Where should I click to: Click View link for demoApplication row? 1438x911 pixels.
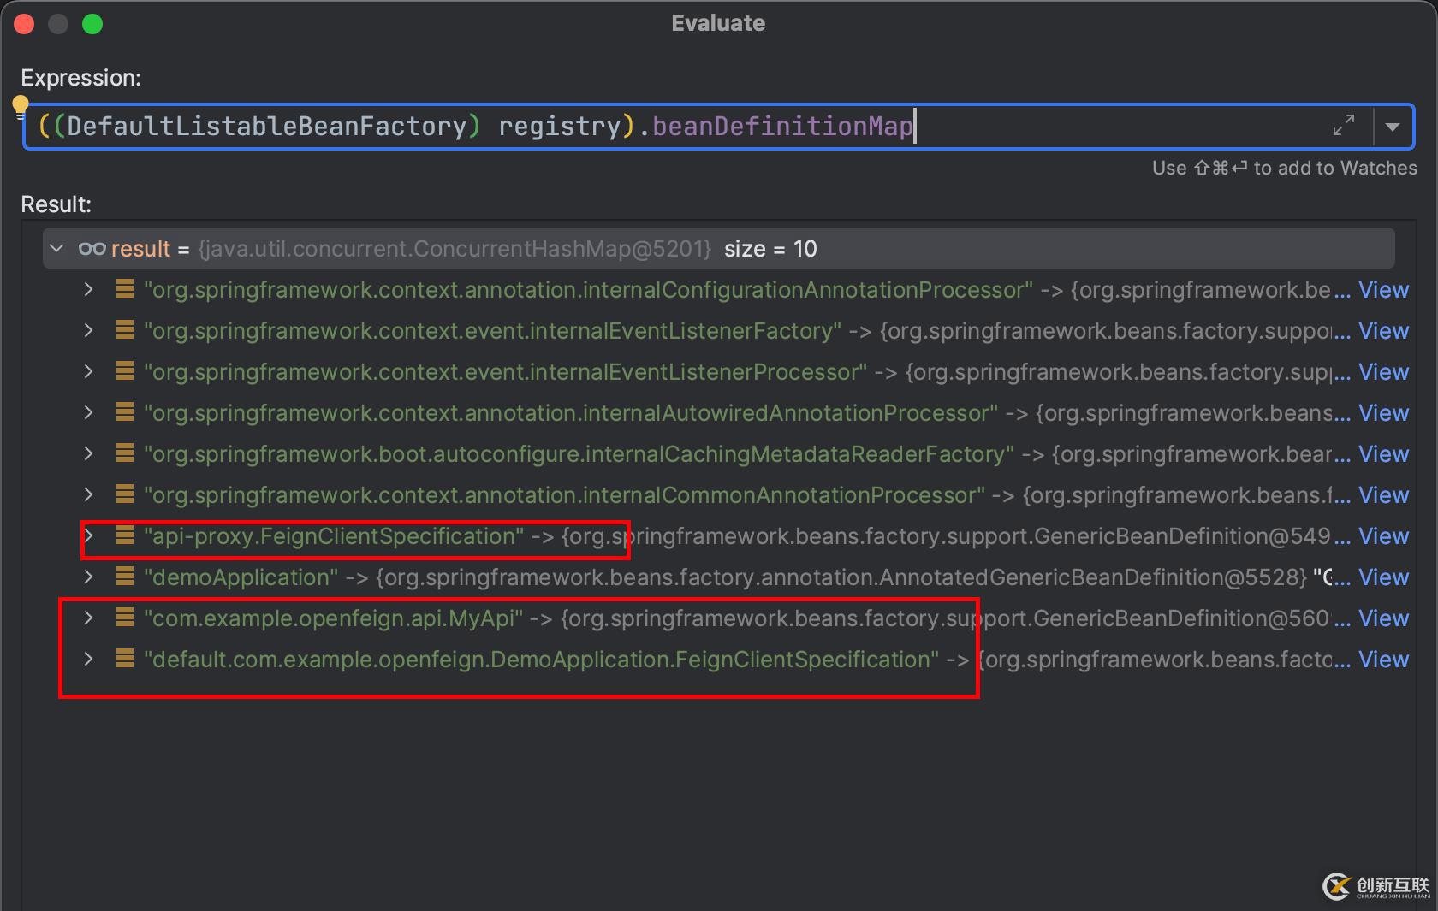(x=1383, y=577)
